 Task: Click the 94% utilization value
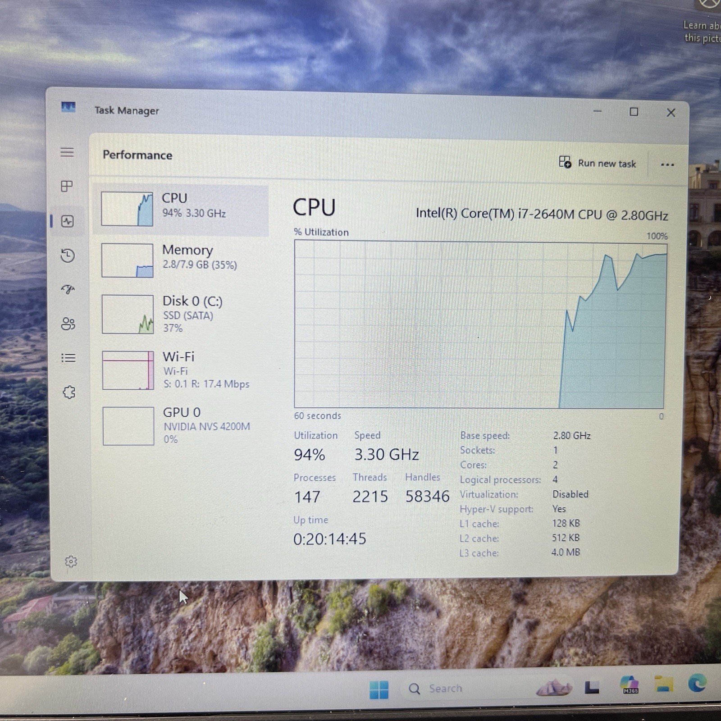[310, 454]
